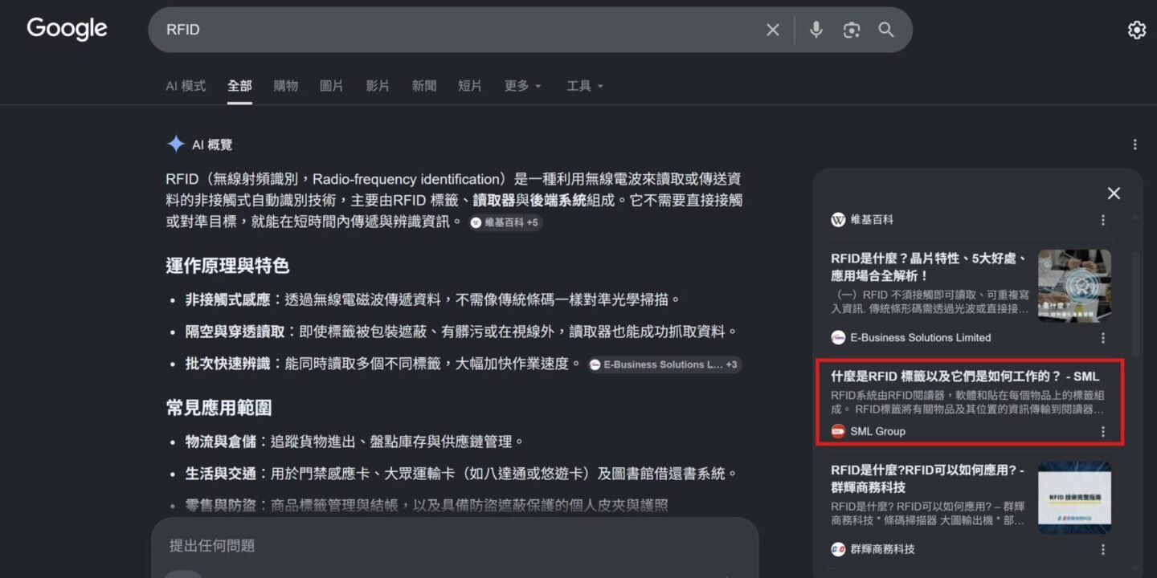Open 群輝商務科技 source three-dot menu

1103,550
